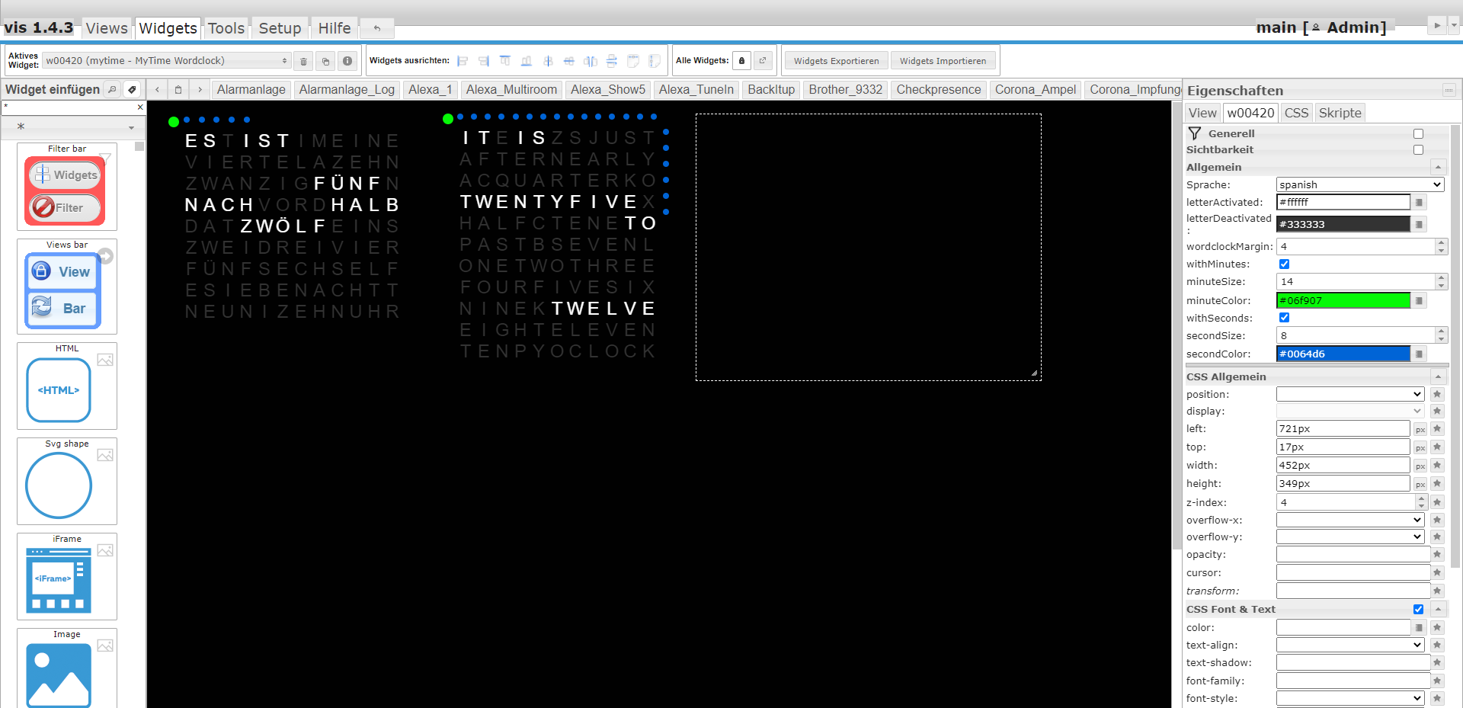The image size is (1463, 708).
Task: Delete the active widget with trash icon
Action: click(303, 61)
